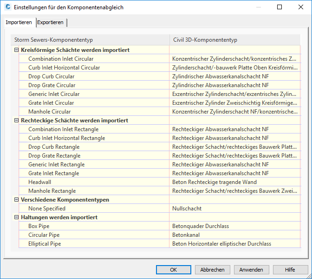This screenshot has width=312, height=279.
Task: Collapse the Haltungen werden importiert group
Action: point(17,217)
